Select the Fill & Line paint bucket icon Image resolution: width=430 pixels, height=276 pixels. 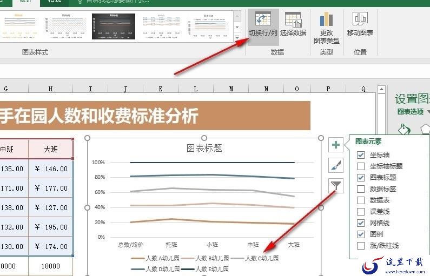[404, 129]
